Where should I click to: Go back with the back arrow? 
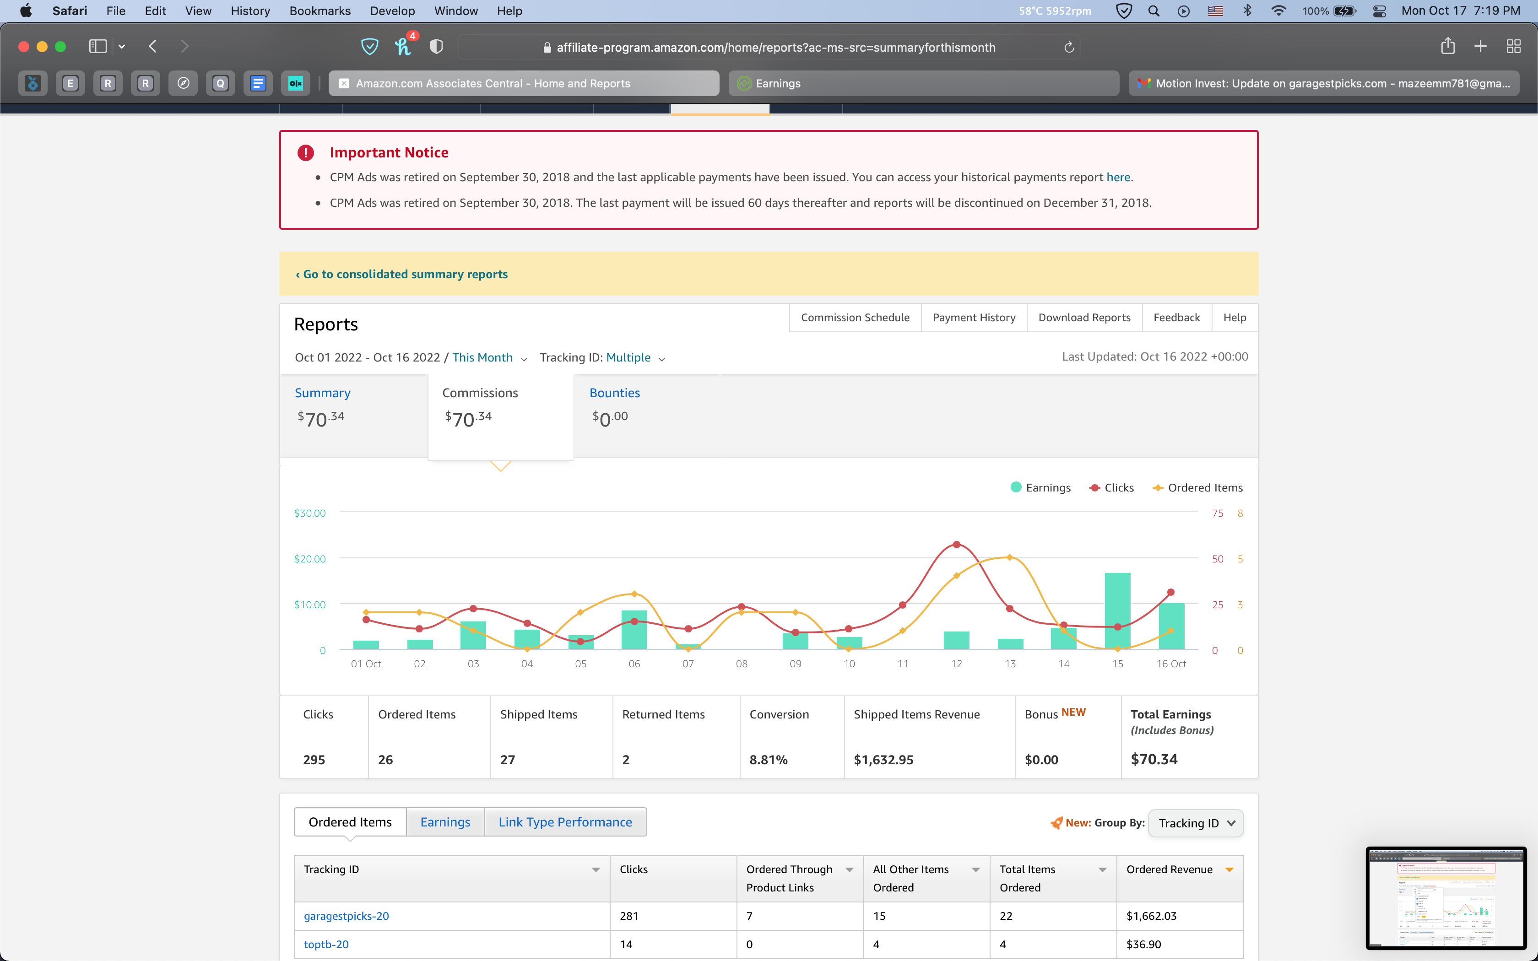[152, 46]
